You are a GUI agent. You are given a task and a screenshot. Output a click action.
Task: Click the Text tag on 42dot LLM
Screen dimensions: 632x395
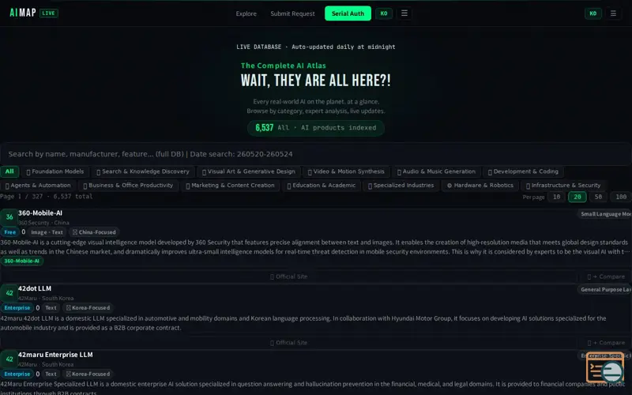tap(51, 307)
